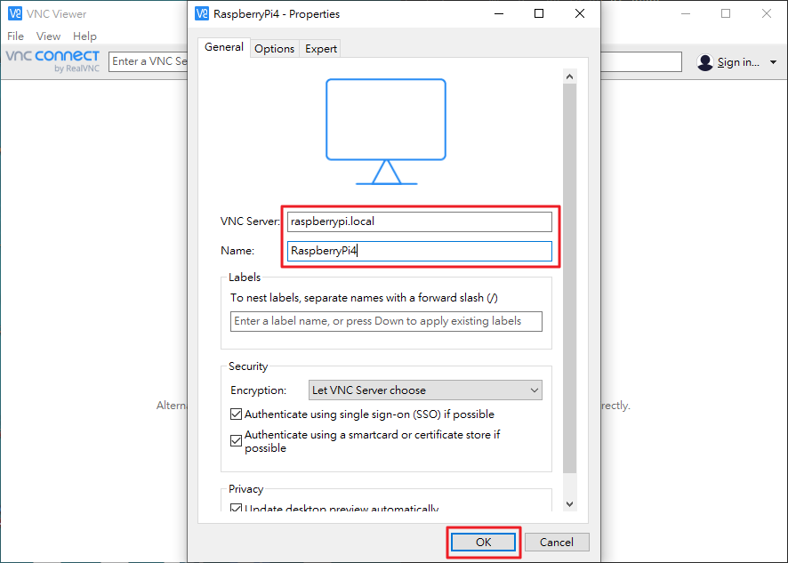Click the vertical scrollbar thumb in dialog
This screenshot has height=563, width=788.
coord(569,278)
